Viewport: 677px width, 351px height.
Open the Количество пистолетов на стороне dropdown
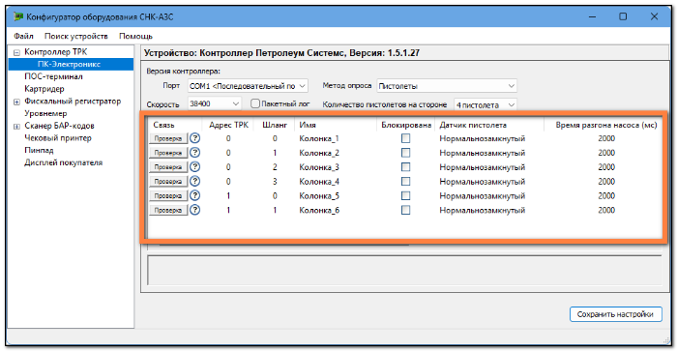(486, 104)
